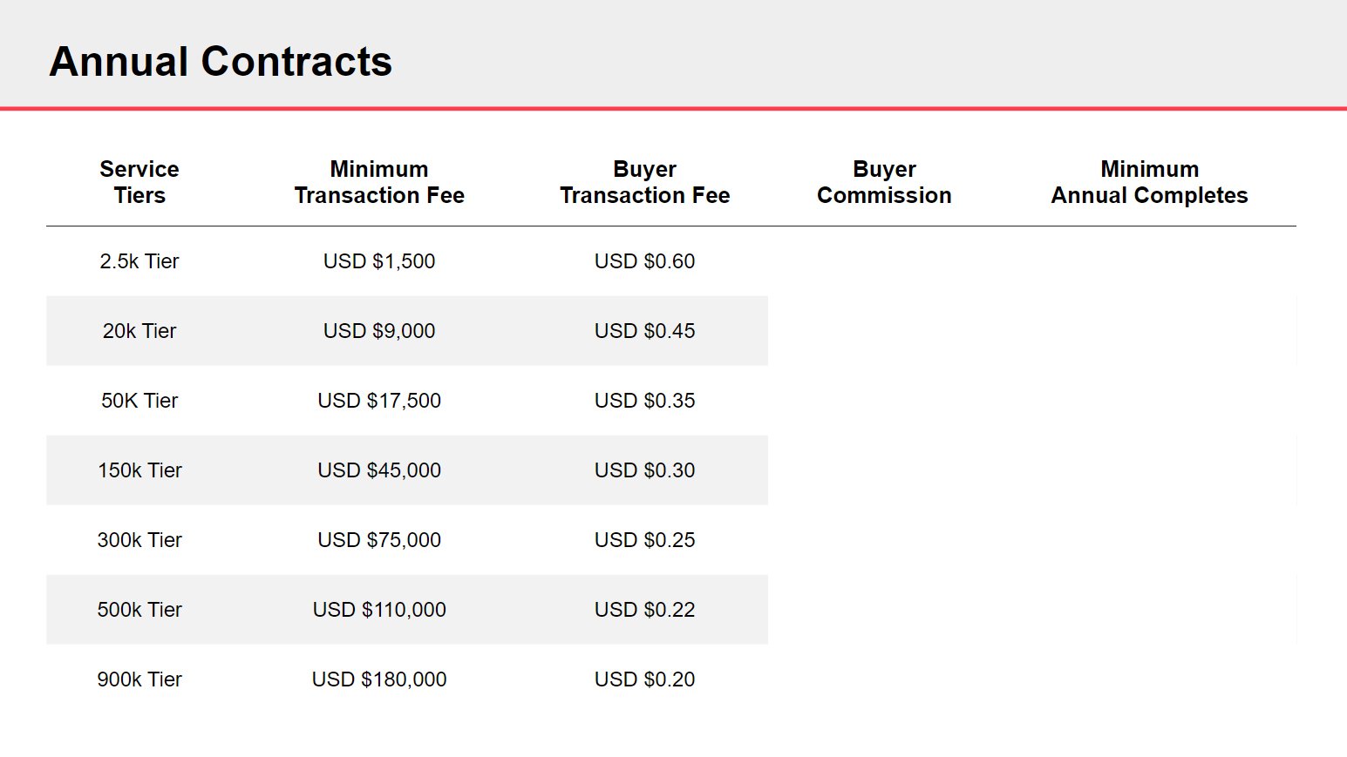Select the Minimum Annual Completes header
This screenshot has width=1347, height=757.
click(x=1149, y=182)
